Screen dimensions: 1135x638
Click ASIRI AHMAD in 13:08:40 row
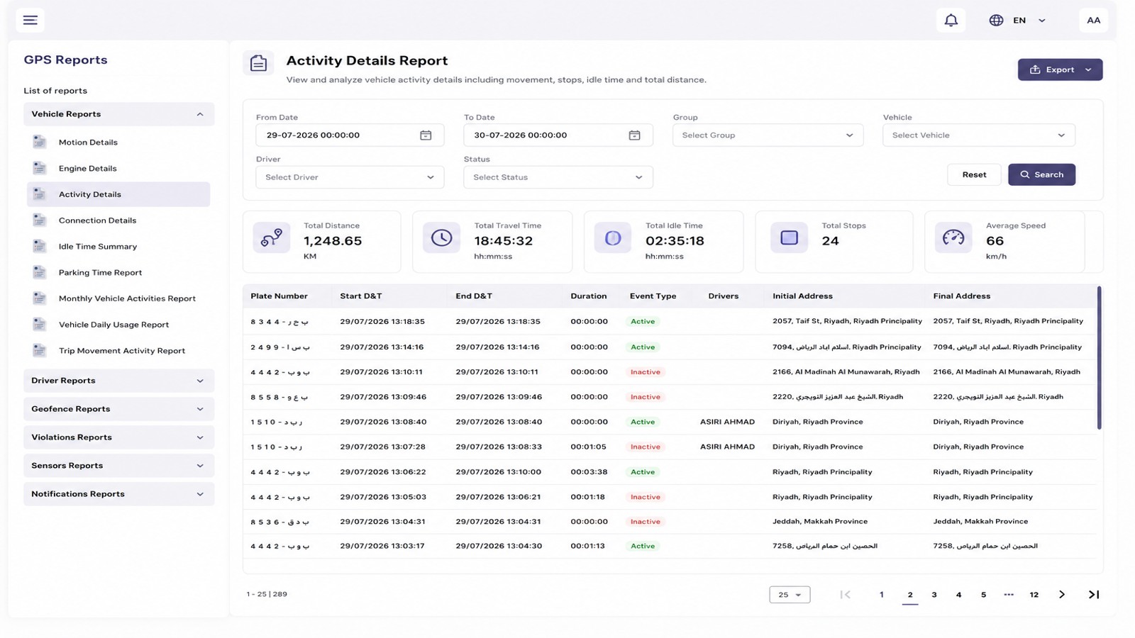click(727, 422)
